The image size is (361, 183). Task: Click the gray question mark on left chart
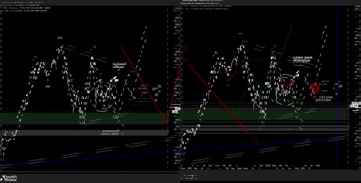159,88
